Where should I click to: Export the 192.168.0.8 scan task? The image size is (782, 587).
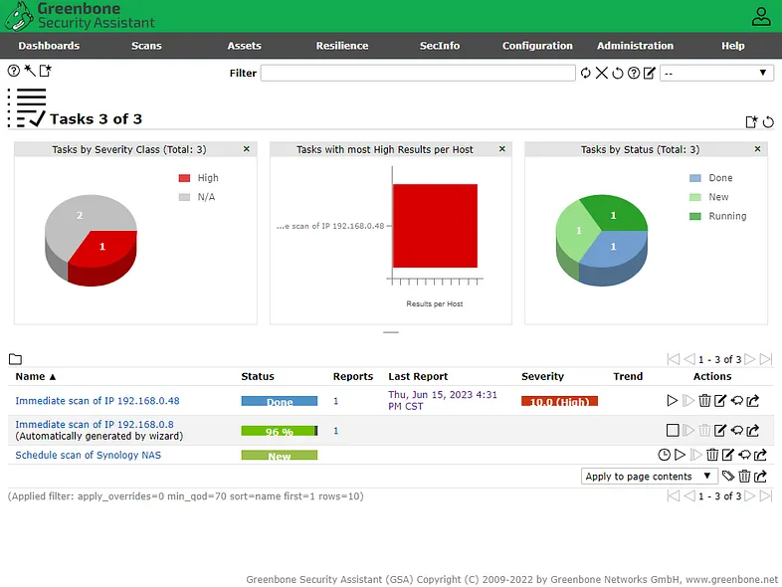coord(753,430)
